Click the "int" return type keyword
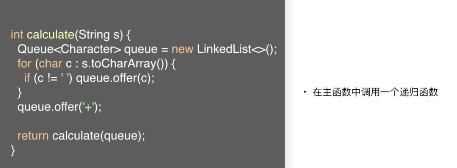 pyautogui.click(x=17, y=35)
